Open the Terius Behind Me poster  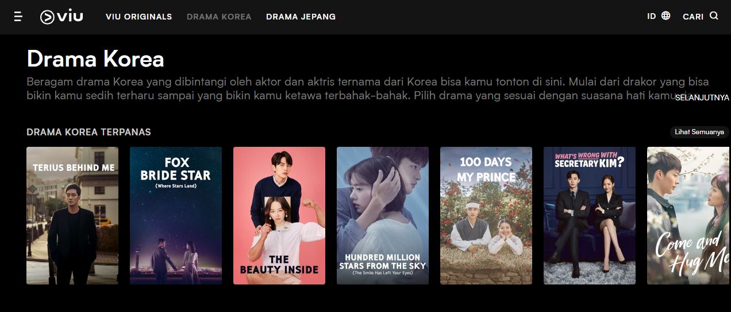click(x=72, y=216)
